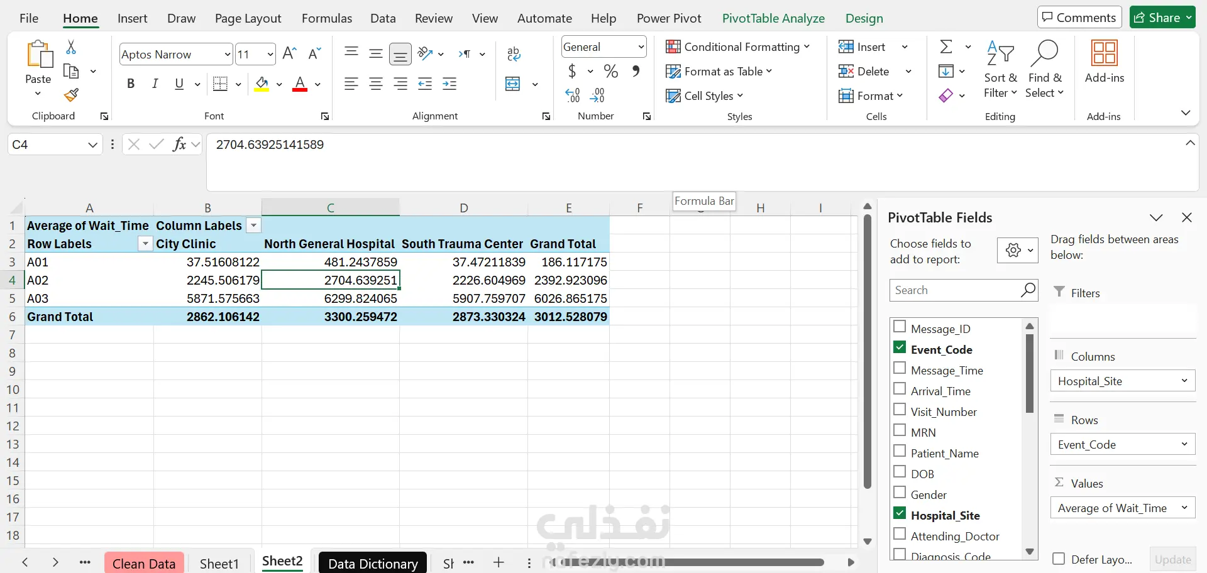Decrease indent
Screen dimensions: 1207x573
(x=425, y=84)
